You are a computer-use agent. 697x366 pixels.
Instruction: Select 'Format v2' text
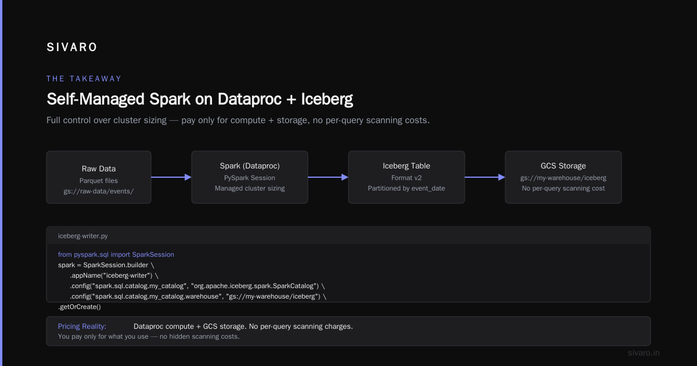click(x=407, y=178)
